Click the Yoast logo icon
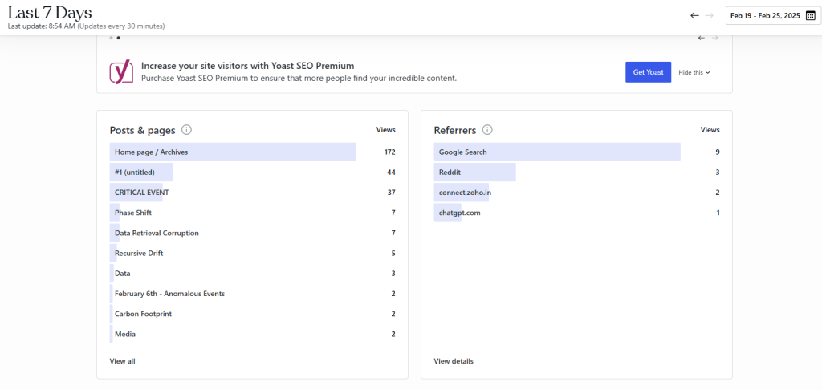822x390 pixels. click(x=121, y=72)
